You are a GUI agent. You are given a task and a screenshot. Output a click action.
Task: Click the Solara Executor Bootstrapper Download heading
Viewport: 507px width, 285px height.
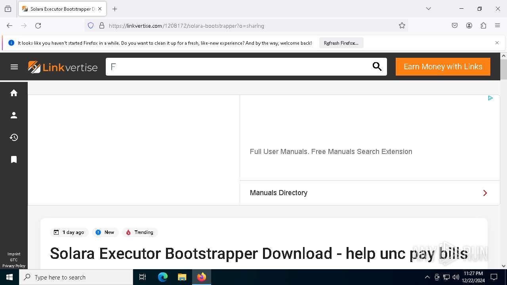tap(259, 253)
